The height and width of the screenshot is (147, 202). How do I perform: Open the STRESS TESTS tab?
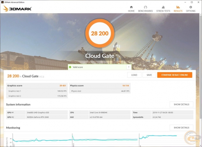point(163,9)
